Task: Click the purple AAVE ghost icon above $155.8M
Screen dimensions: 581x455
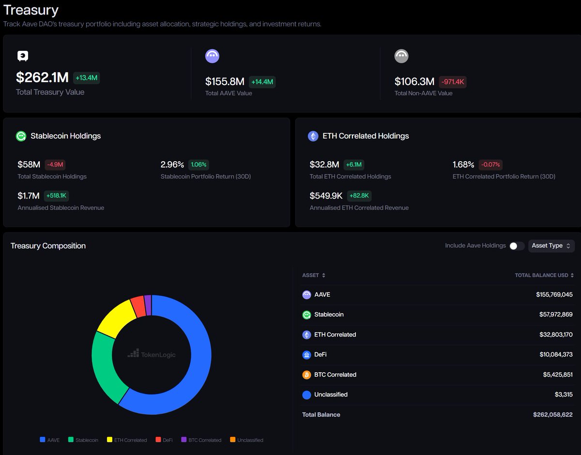Action: click(212, 56)
